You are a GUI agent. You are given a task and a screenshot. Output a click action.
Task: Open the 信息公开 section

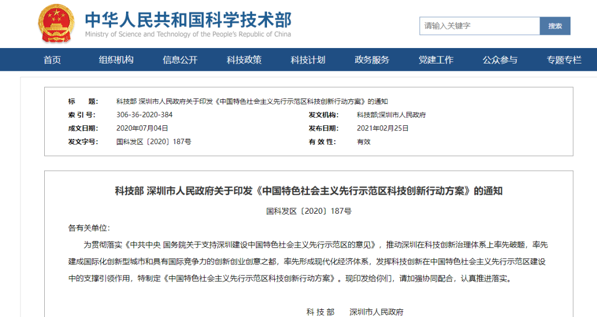pos(180,60)
